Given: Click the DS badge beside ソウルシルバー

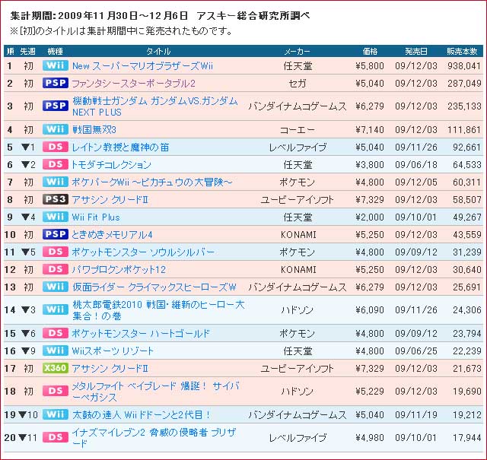Looking at the screenshot, I should pyautogui.click(x=56, y=252).
